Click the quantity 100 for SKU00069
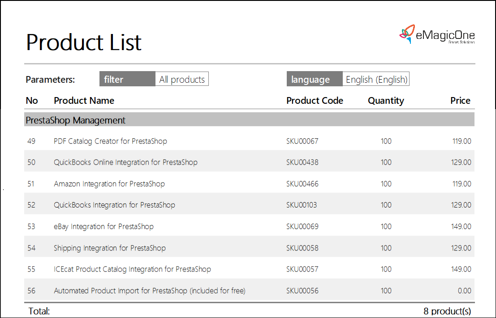 pyautogui.click(x=386, y=226)
